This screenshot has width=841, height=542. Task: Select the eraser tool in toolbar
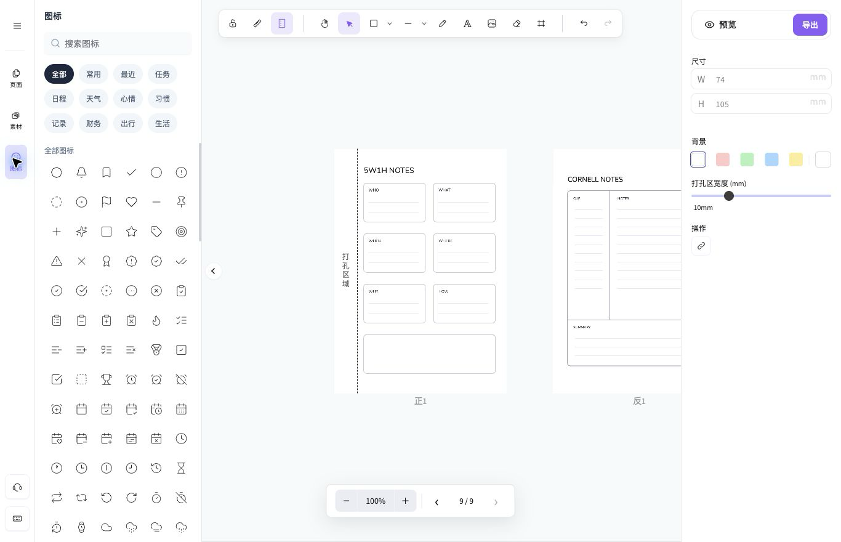point(517,23)
